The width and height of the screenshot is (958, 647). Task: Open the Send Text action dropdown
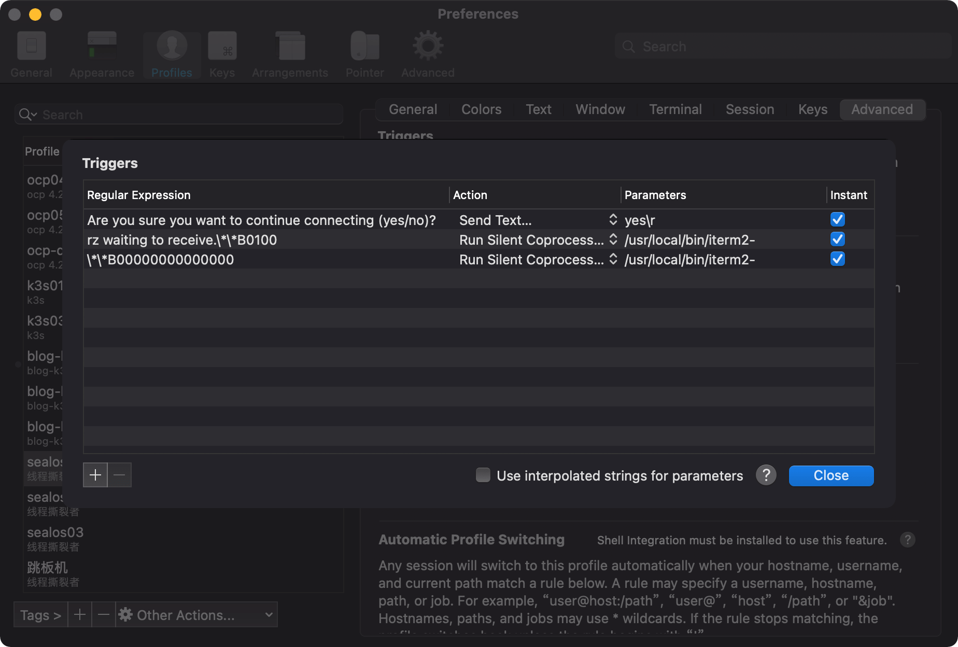tap(613, 220)
